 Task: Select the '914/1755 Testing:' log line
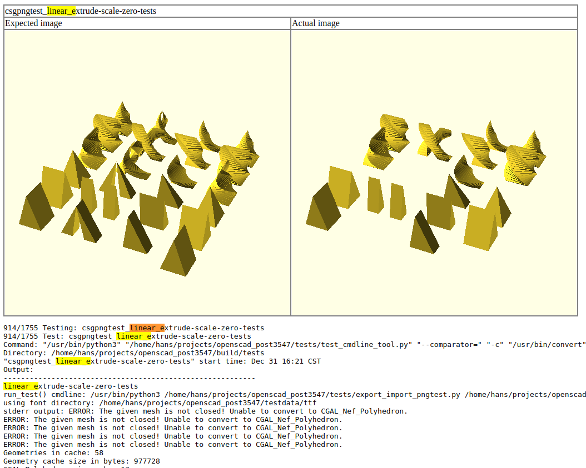pyautogui.click(x=134, y=328)
